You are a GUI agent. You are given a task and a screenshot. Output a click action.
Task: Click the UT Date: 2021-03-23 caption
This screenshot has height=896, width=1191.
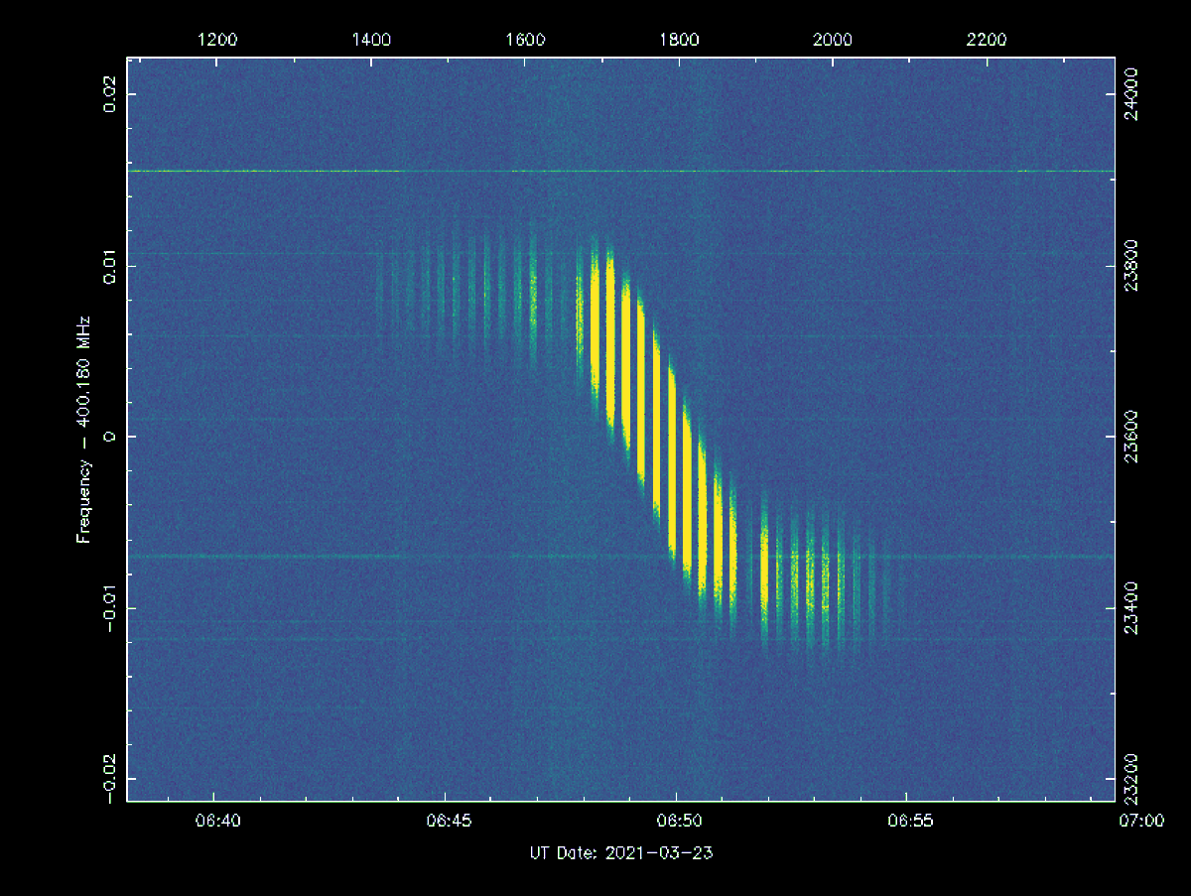[623, 853]
